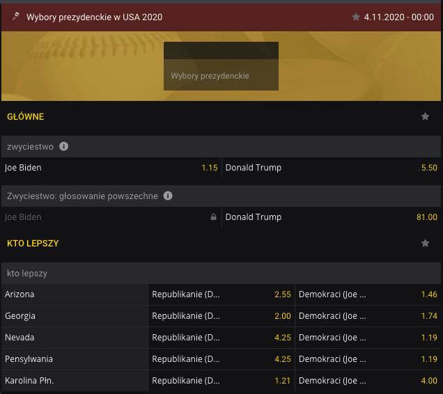Click the microphone icon beside the event title

tap(15, 17)
